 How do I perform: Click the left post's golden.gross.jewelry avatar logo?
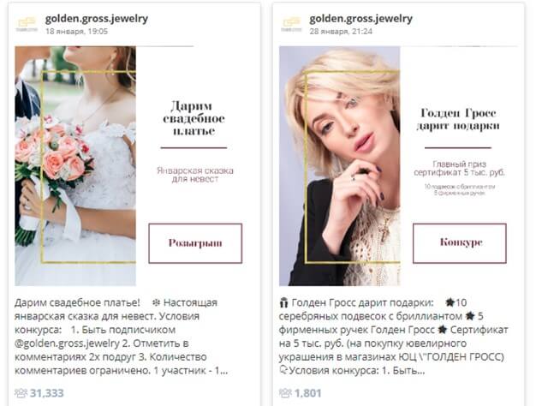point(27,24)
